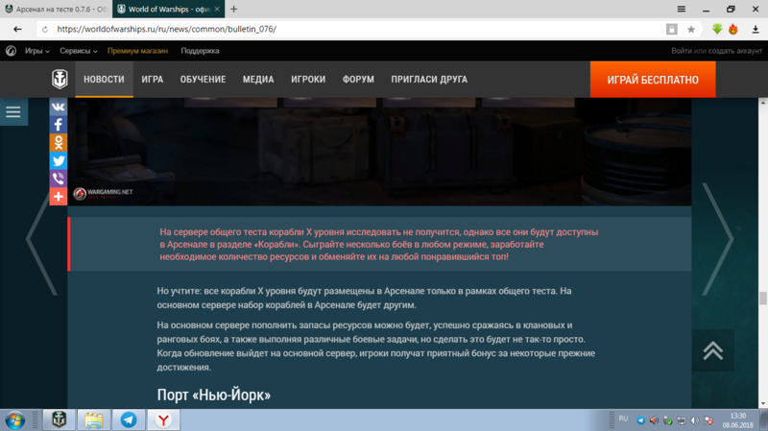Viewport: 768px width, 431px height.
Task: Open the reader mode icon in address bar
Action: click(x=671, y=30)
